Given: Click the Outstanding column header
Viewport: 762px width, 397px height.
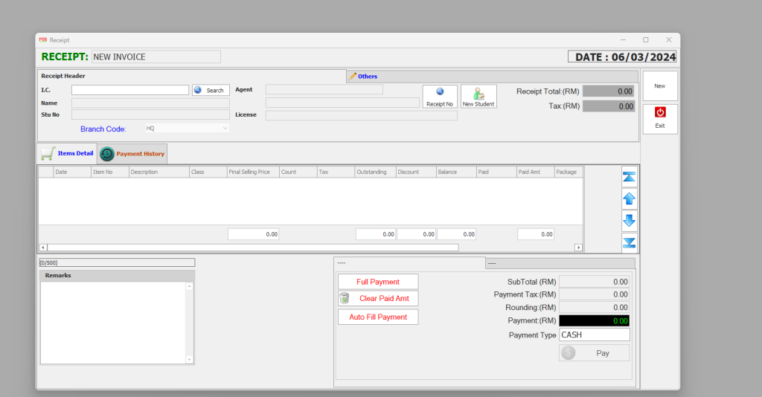Looking at the screenshot, I should [375, 172].
